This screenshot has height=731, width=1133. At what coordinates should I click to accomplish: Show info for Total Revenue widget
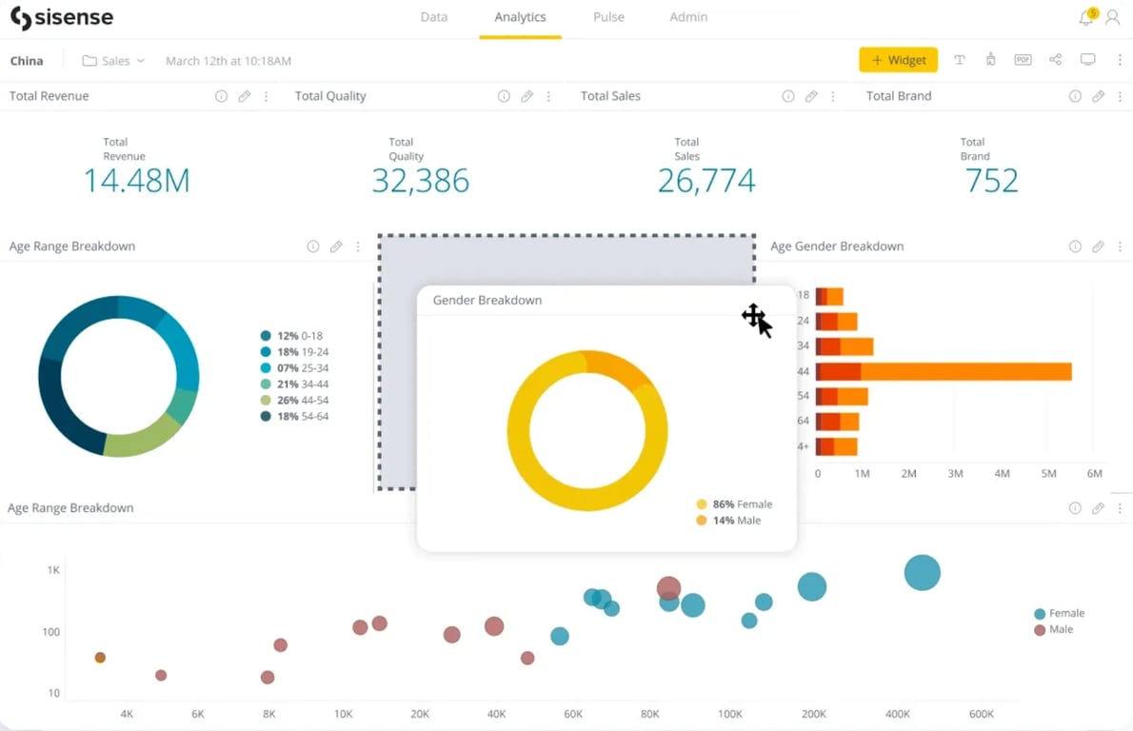pyautogui.click(x=221, y=96)
